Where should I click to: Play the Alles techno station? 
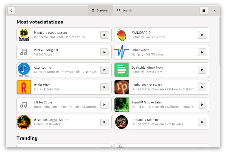(x=104, y=70)
